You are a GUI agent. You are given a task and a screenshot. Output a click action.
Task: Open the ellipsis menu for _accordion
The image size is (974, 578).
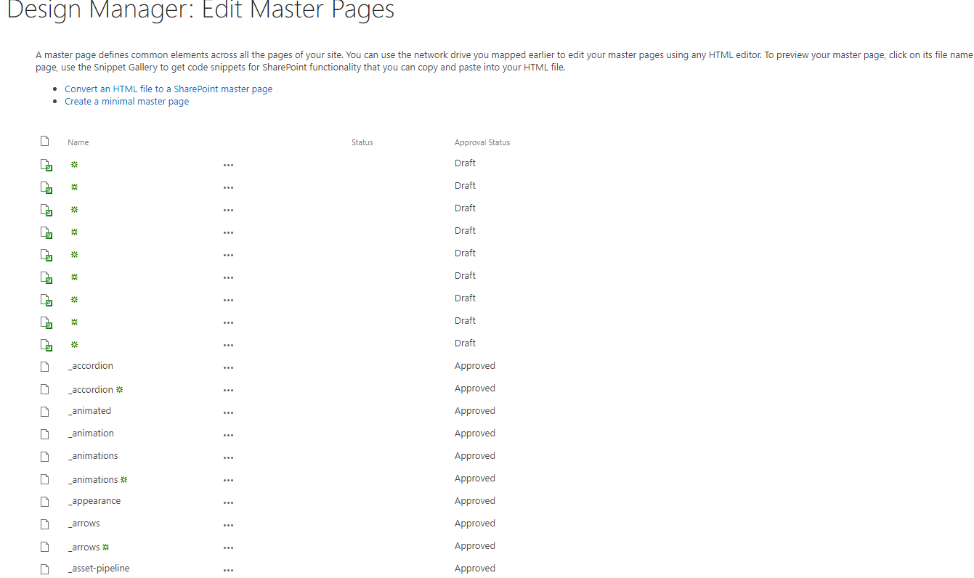coord(228,367)
